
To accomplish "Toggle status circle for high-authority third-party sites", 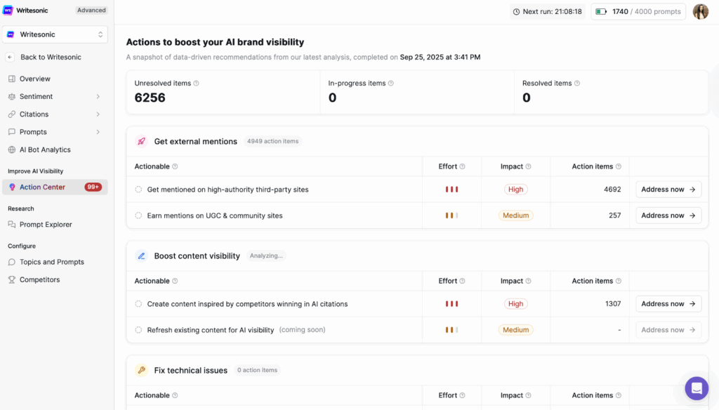I will [x=138, y=190].
